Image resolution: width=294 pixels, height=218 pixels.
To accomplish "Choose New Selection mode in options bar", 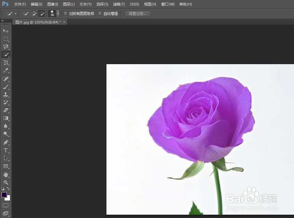I will (26, 14).
